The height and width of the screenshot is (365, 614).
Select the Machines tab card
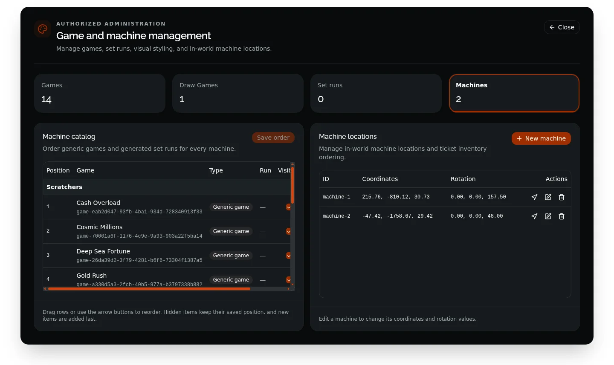pyautogui.click(x=514, y=93)
